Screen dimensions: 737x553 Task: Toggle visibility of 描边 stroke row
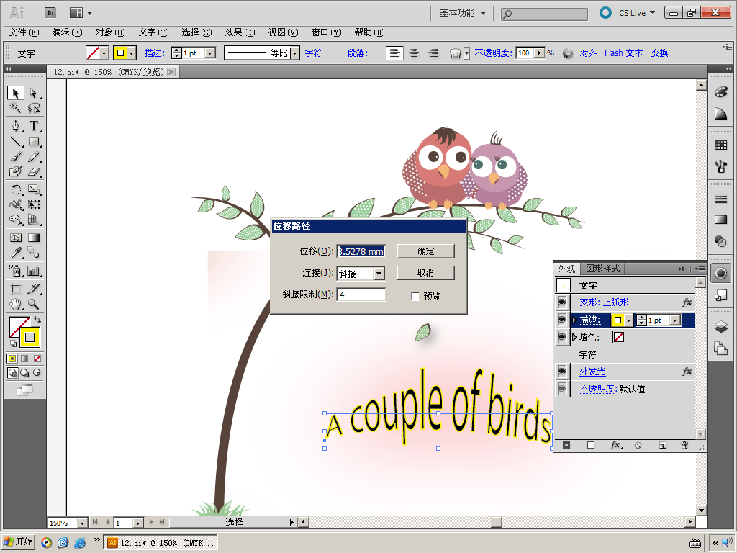point(562,320)
